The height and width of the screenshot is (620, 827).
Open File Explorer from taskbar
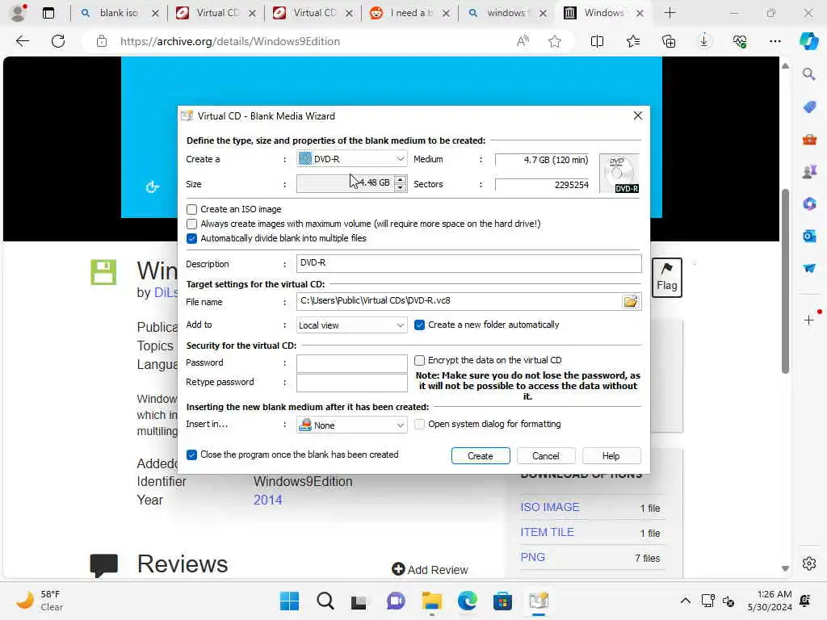(x=431, y=601)
